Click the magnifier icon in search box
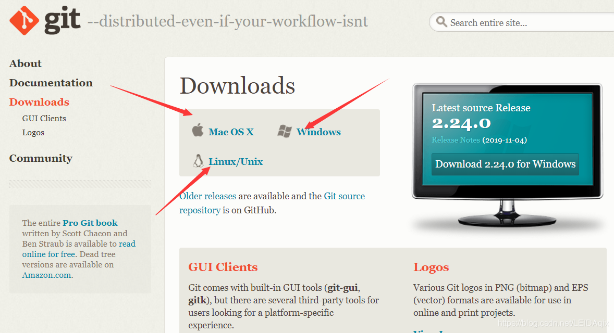Viewport: 614px width, 333px height. point(441,21)
